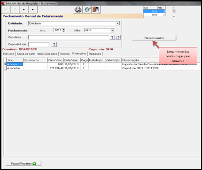The height and width of the screenshot is (170, 202).
Task: Open Capa de Lote lookup question mark
Action: click(x=54, y=45)
